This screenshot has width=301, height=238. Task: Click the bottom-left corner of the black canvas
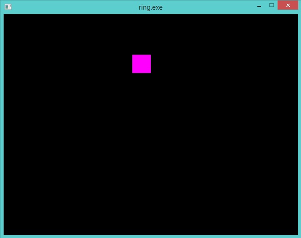(5, 233)
